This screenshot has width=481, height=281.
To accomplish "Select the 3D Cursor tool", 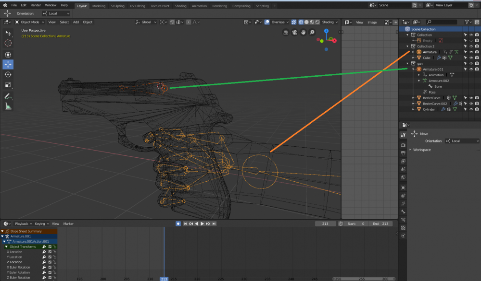I will click(x=8, y=43).
